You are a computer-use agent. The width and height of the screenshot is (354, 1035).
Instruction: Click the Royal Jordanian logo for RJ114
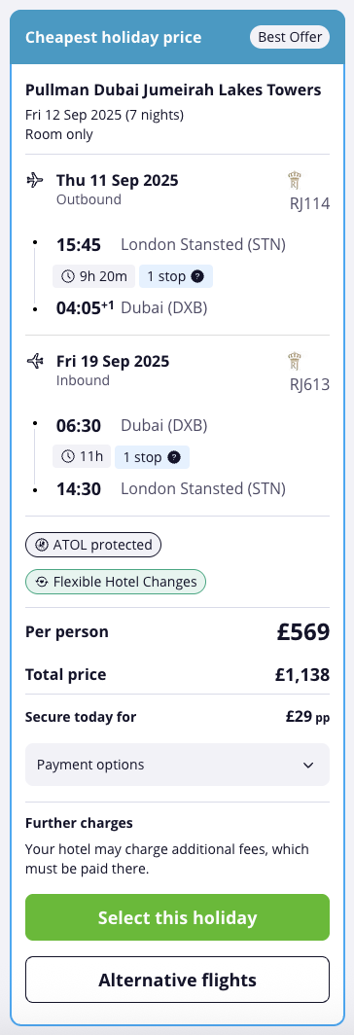pos(296,180)
